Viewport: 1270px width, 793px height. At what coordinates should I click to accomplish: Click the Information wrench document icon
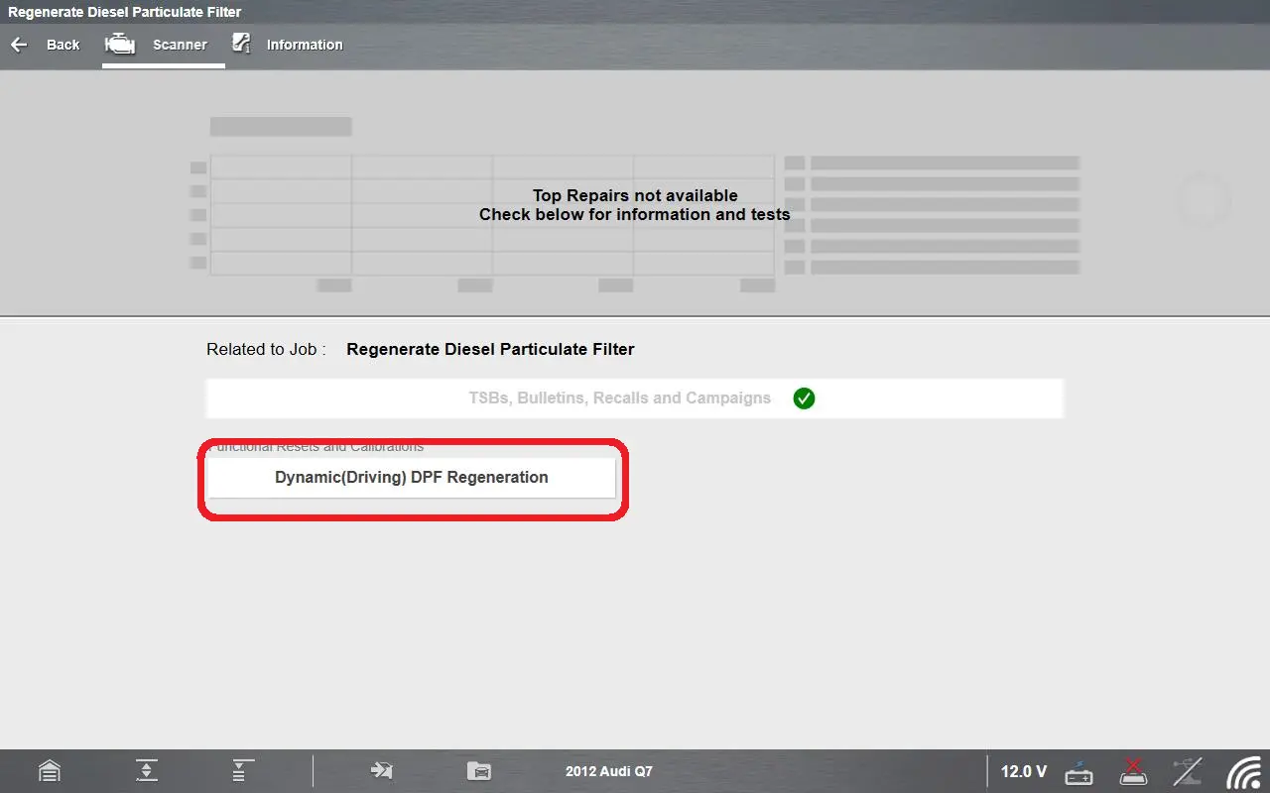pyautogui.click(x=241, y=44)
